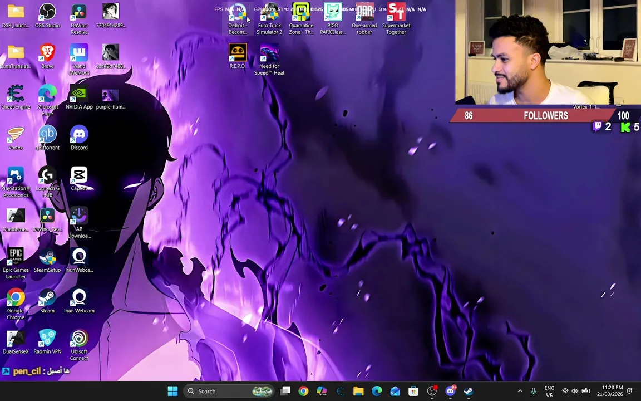Launch the Radmin VPN shortcut

coord(47,341)
